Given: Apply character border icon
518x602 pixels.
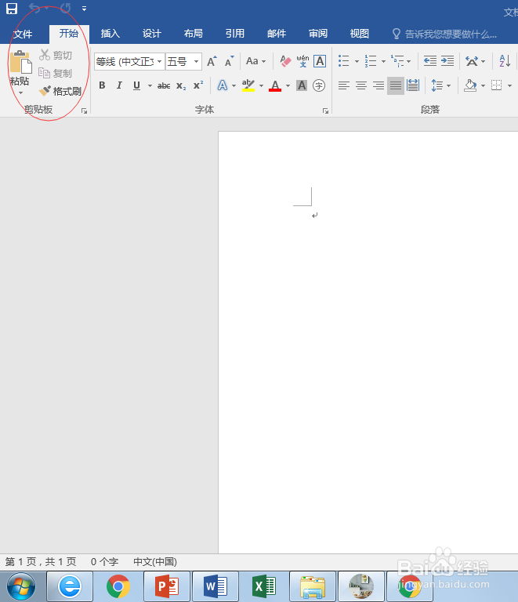Looking at the screenshot, I should click(320, 61).
